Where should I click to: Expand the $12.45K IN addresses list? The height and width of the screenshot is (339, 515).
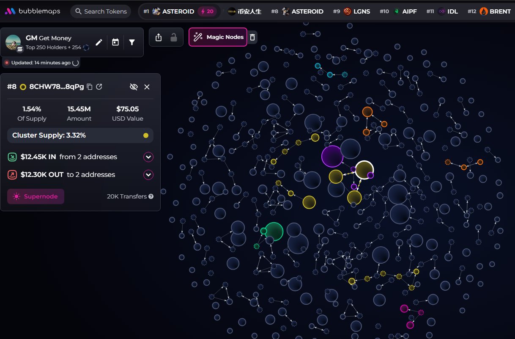(148, 157)
